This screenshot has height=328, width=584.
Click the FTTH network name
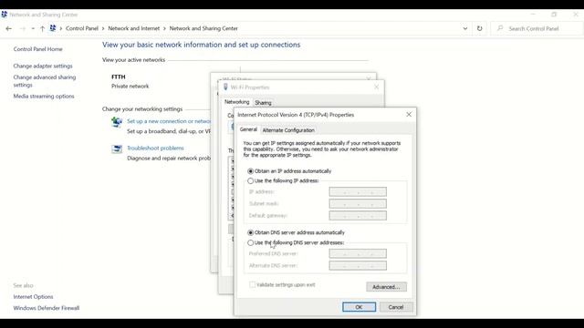click(119, 77)
